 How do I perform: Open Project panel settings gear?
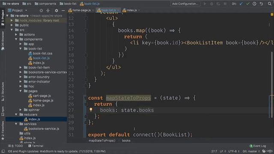56,11
